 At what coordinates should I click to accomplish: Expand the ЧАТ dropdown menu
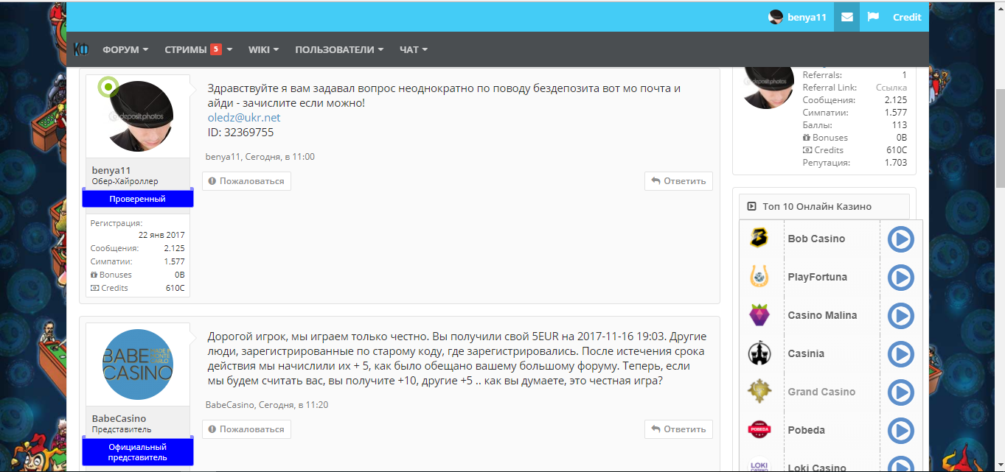(414, 50)
